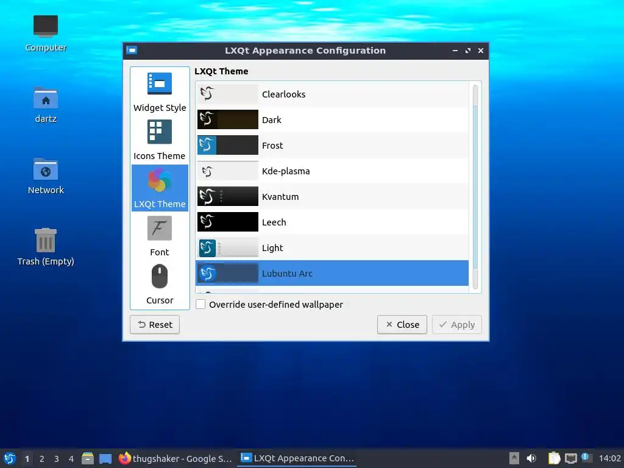Open the Lubuntu start menu icon
The width and height of the screenshot is (624, 468).
click(x=10, y=458)
